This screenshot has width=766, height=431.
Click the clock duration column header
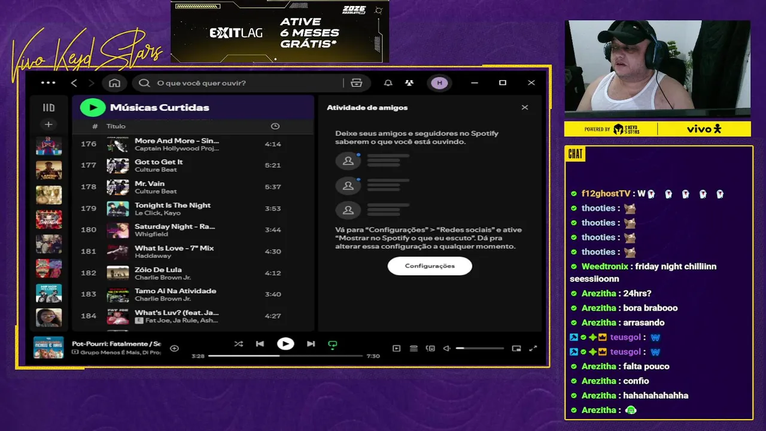pos(275,126)
